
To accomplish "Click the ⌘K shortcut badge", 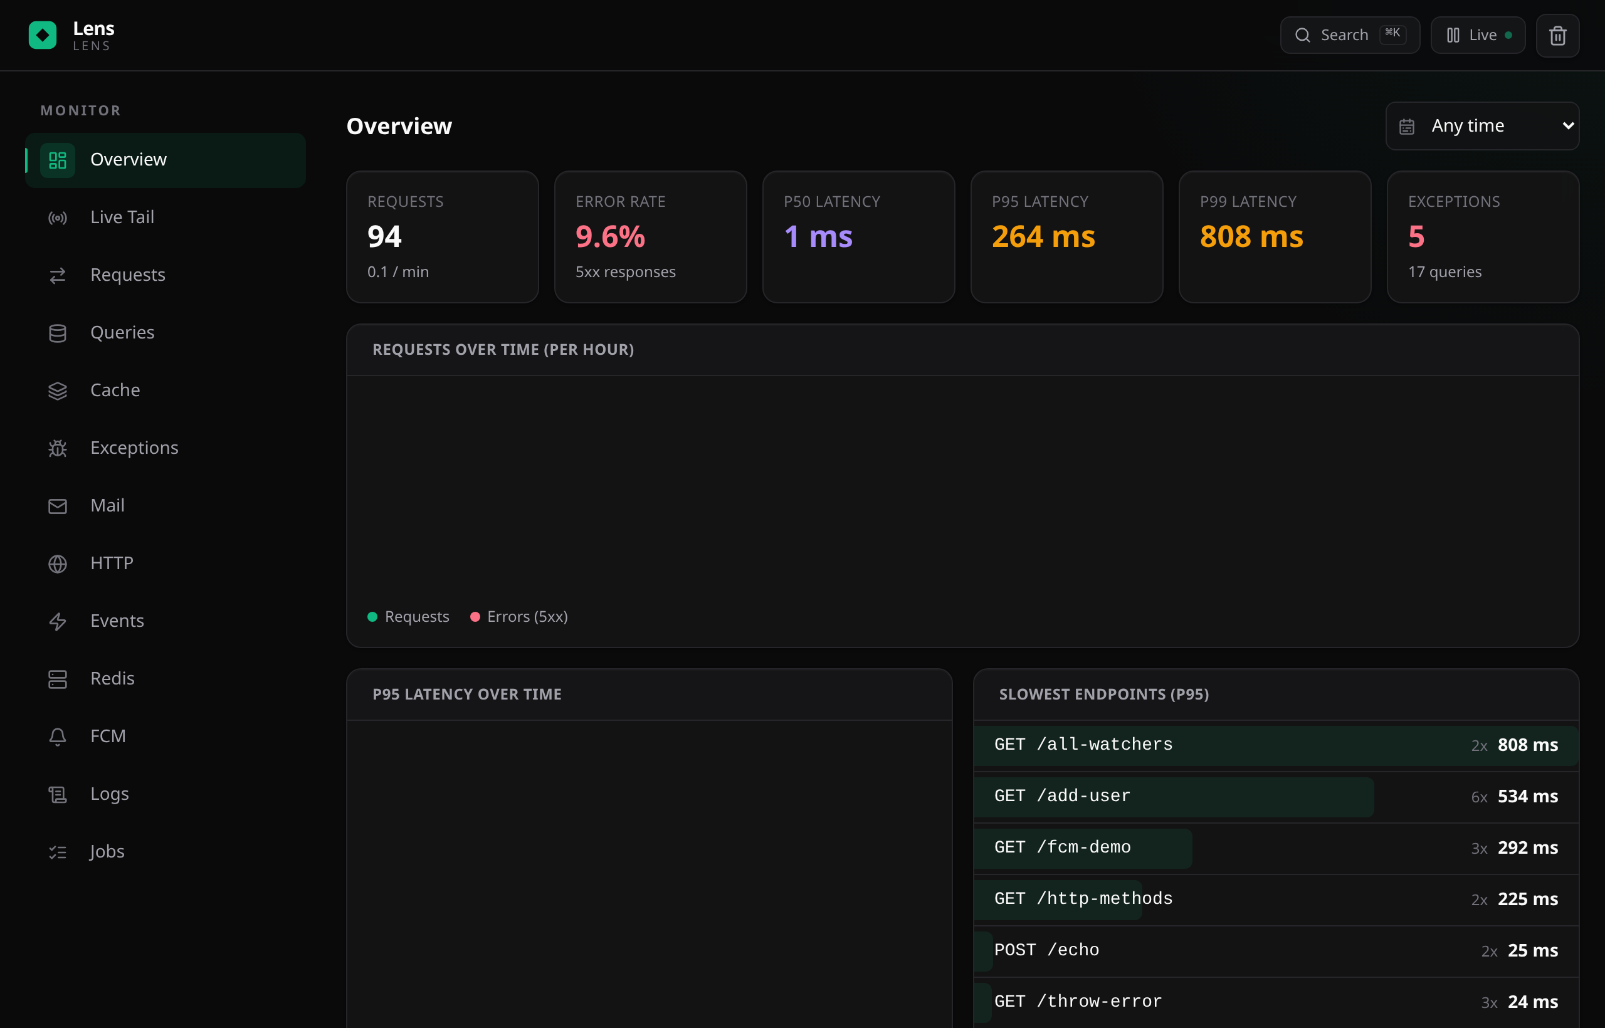I will [1392, 34].
